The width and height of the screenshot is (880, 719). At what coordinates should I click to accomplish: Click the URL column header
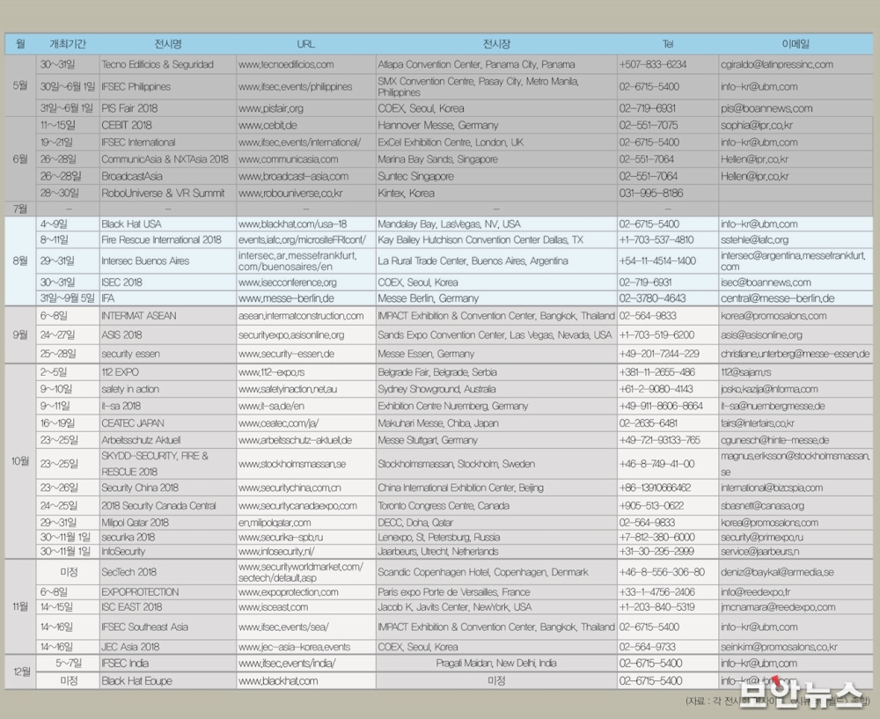click(x=305, y=43)
